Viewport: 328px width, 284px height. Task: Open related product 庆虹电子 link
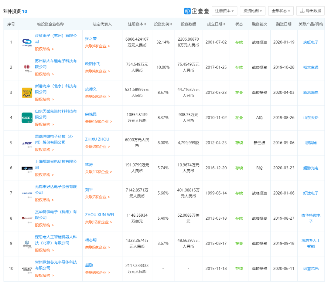coord(311,42)
